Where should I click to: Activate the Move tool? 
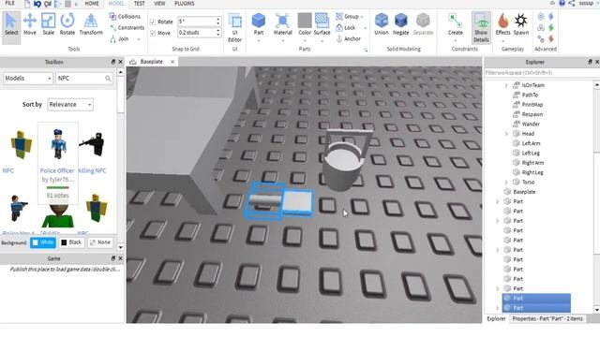[x=30, y=24]
